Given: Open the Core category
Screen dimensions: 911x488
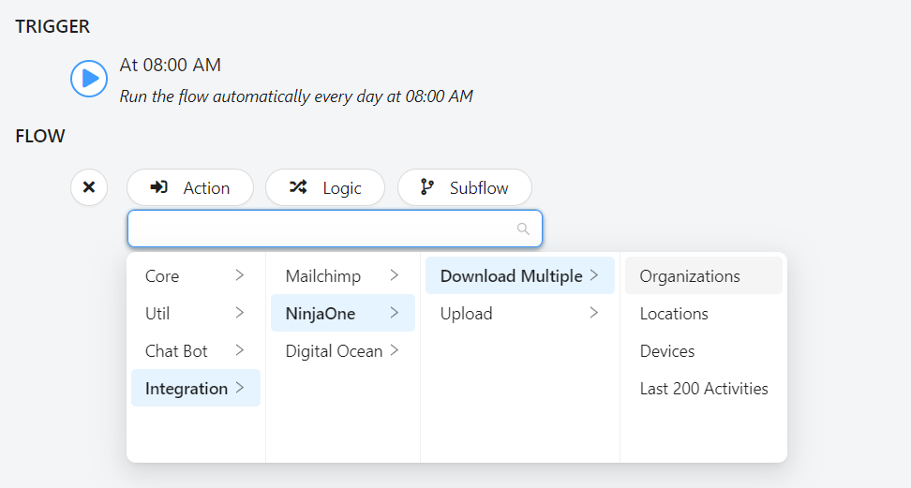Looking at the screenshot, I should [x=196, y=276].
